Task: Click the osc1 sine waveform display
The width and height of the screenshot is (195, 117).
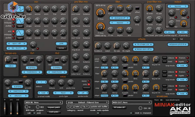Action: coord(20,33)
